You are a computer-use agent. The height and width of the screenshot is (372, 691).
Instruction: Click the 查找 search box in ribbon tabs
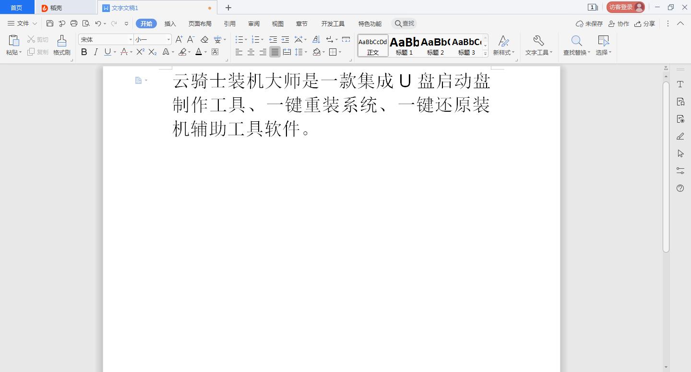(x=404, y=23)
